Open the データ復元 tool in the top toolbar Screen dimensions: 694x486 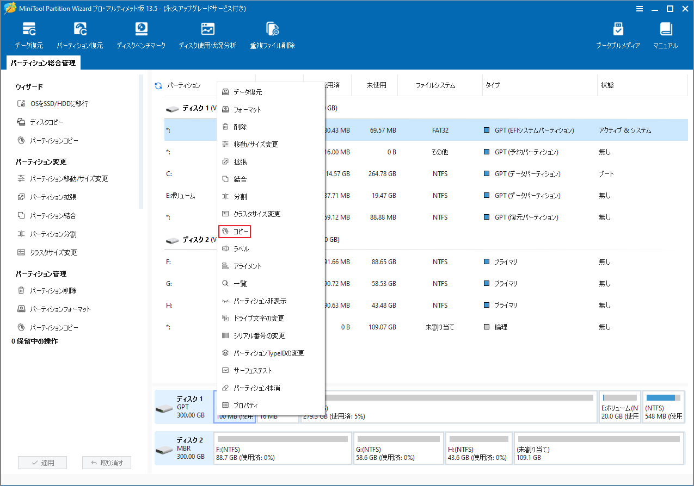coord(29,34)
